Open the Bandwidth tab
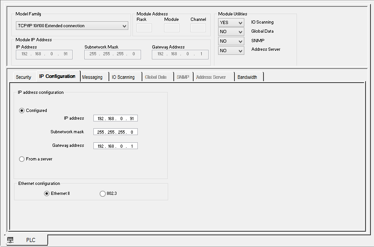This screenshot has width=374, height=247. click(247, 77)
